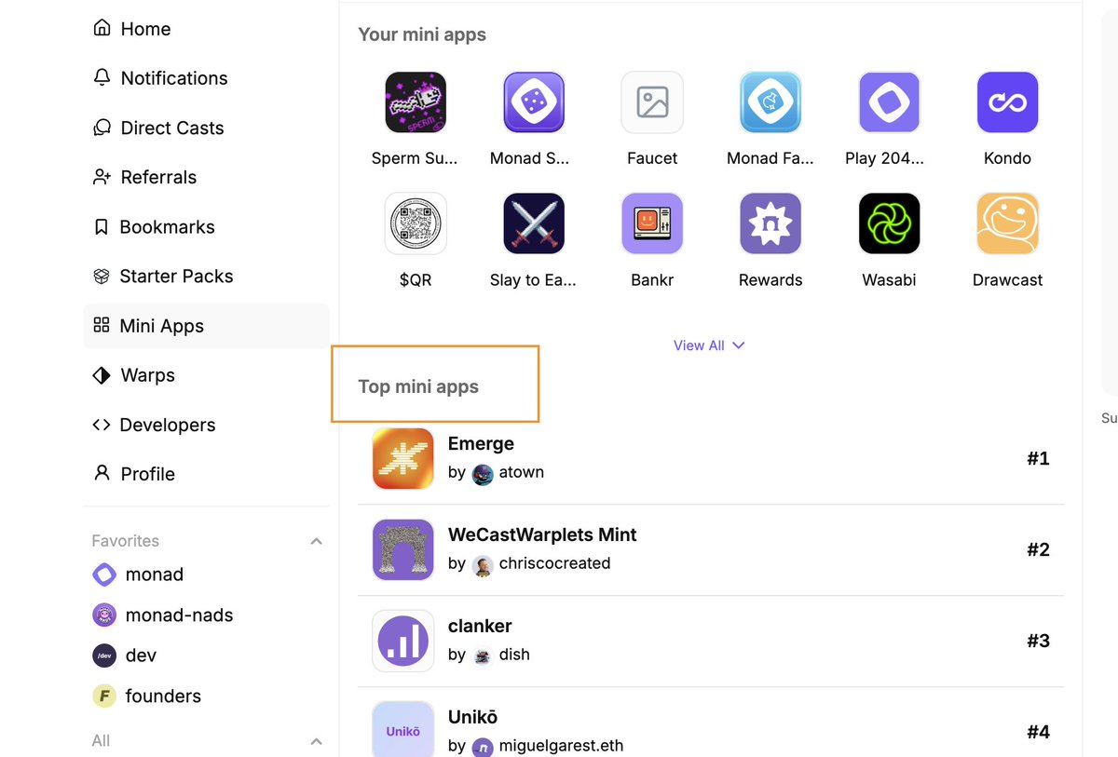Click the WeCastWarplets Mint arch logo
The width and height of the screenshot is (1118, 757).
[x=403, y=549]
